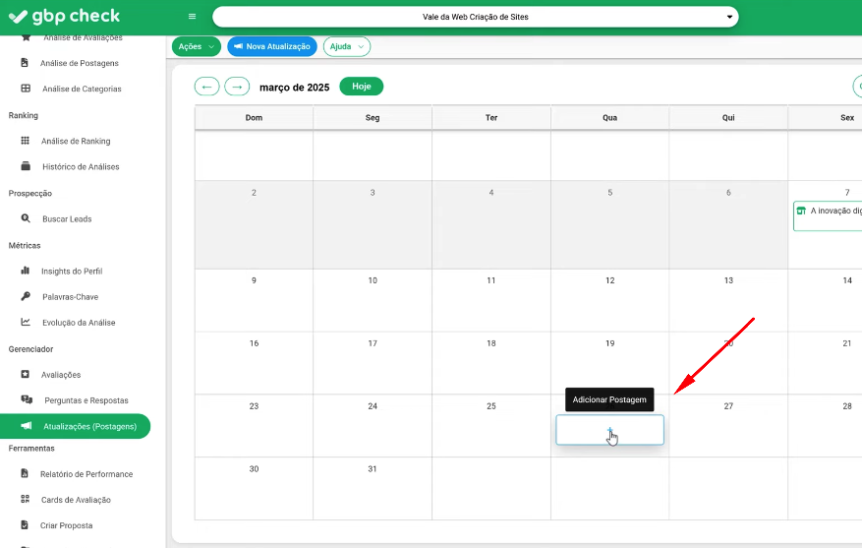Viewport: 862px width, 548px height.
Task: Click the Qui column header
Action: click(x=728, y=118)
